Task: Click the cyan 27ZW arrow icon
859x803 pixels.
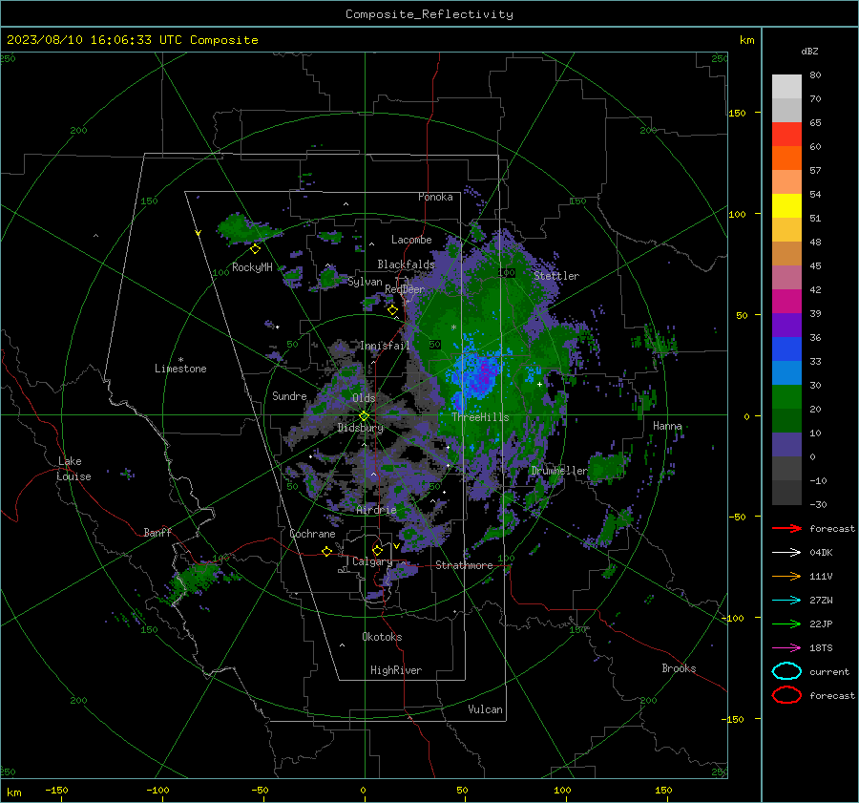Action: [x=786, y=601]
